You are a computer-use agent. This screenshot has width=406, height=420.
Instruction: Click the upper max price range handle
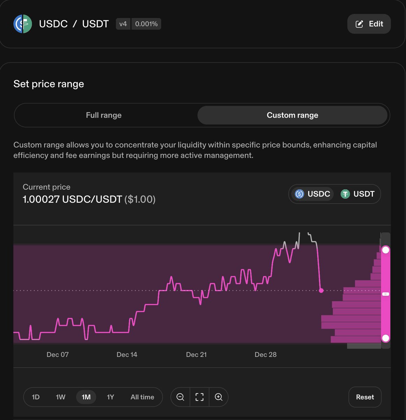386,250
